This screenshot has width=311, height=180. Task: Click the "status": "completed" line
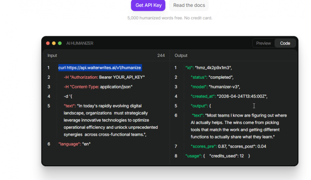pos(212,77)
